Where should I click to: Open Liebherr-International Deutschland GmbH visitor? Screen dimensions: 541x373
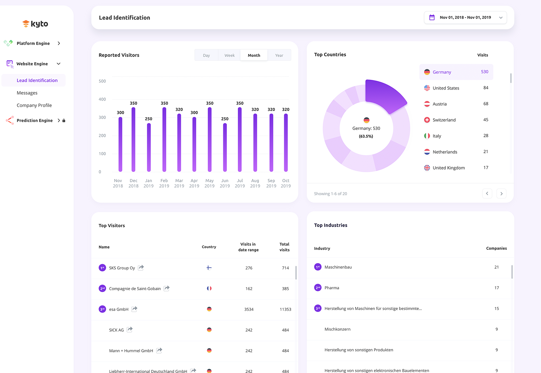click(x=148, y=371)
